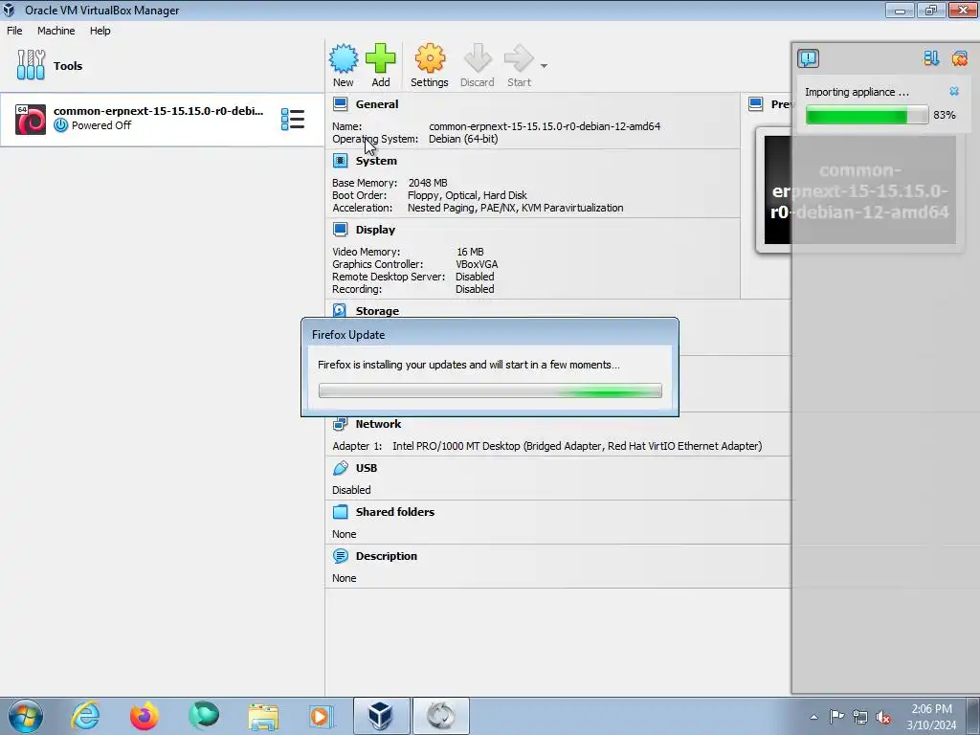Click the 'Debian (64-bit)' value
The height and width of the screenshot is (735, 980).
coord(463,139)
